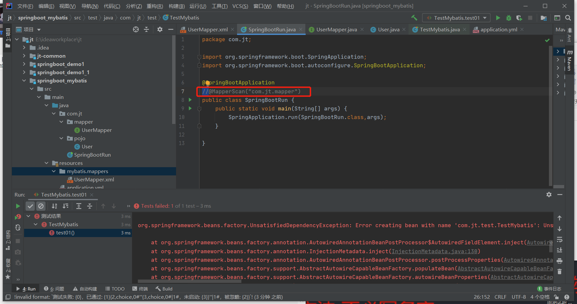Click UTF-8 encoding in status bar
Viewport: 577px width, 304px height.
[x=519, y=297]
